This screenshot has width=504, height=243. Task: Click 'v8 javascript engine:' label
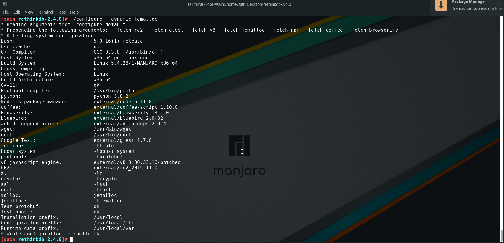[31, 162]
